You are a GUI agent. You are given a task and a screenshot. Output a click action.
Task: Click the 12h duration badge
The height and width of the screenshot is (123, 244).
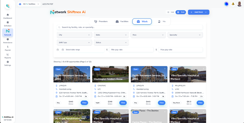(x=201, y=96)
